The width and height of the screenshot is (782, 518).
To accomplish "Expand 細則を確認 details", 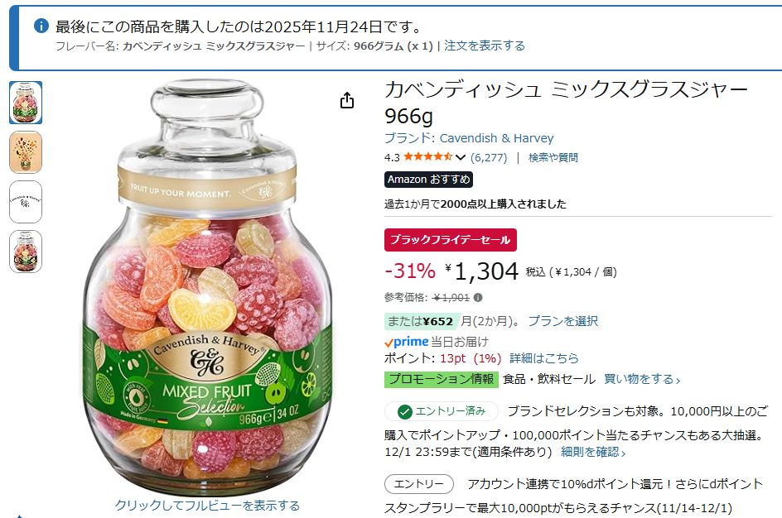I will (x=593, y=452).
